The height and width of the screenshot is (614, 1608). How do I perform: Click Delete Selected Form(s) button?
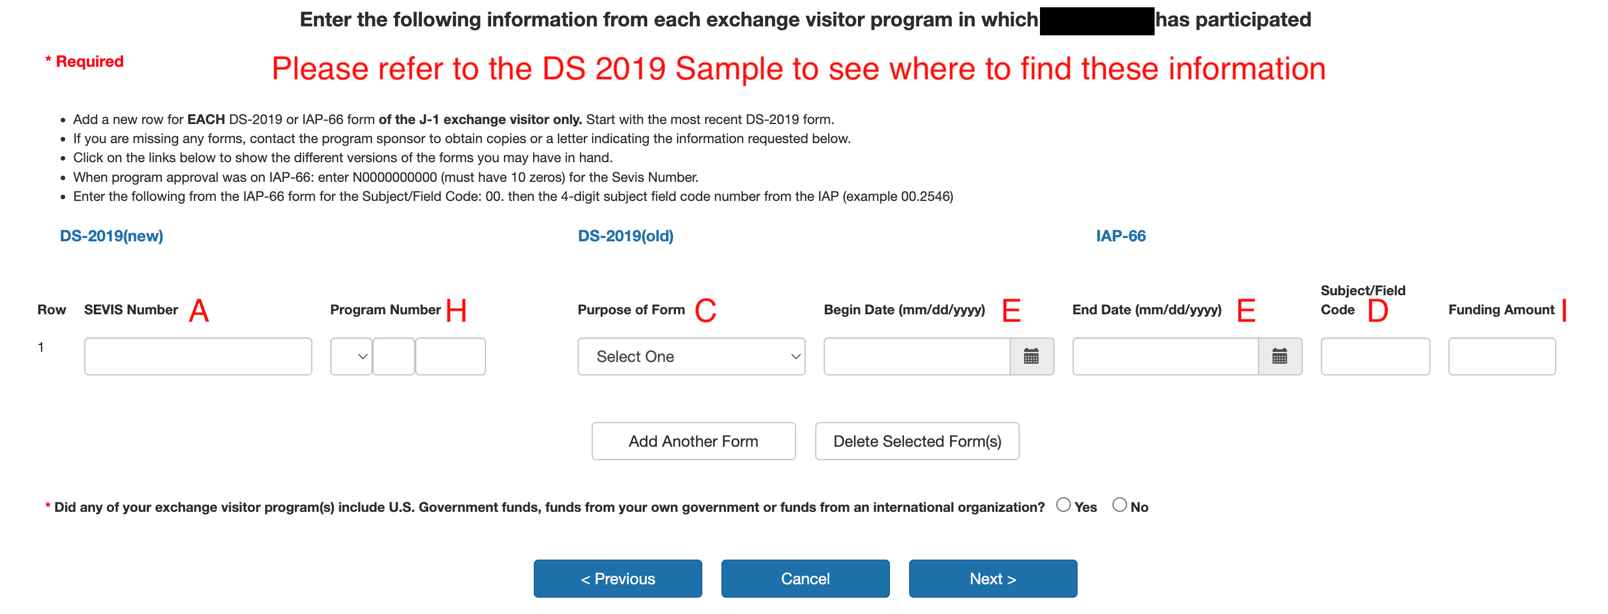pos(916,441)
